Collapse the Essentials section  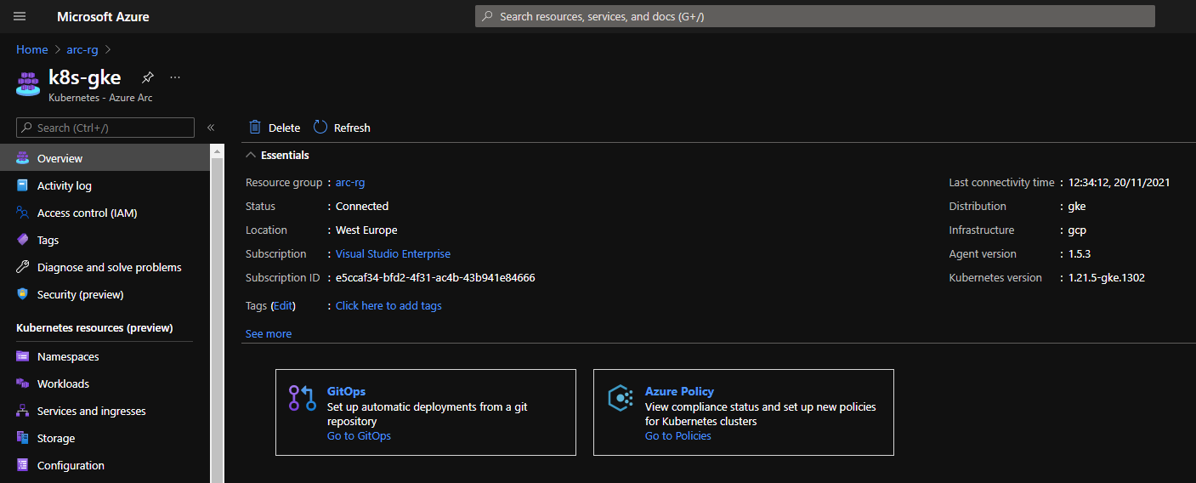[251, 155]
